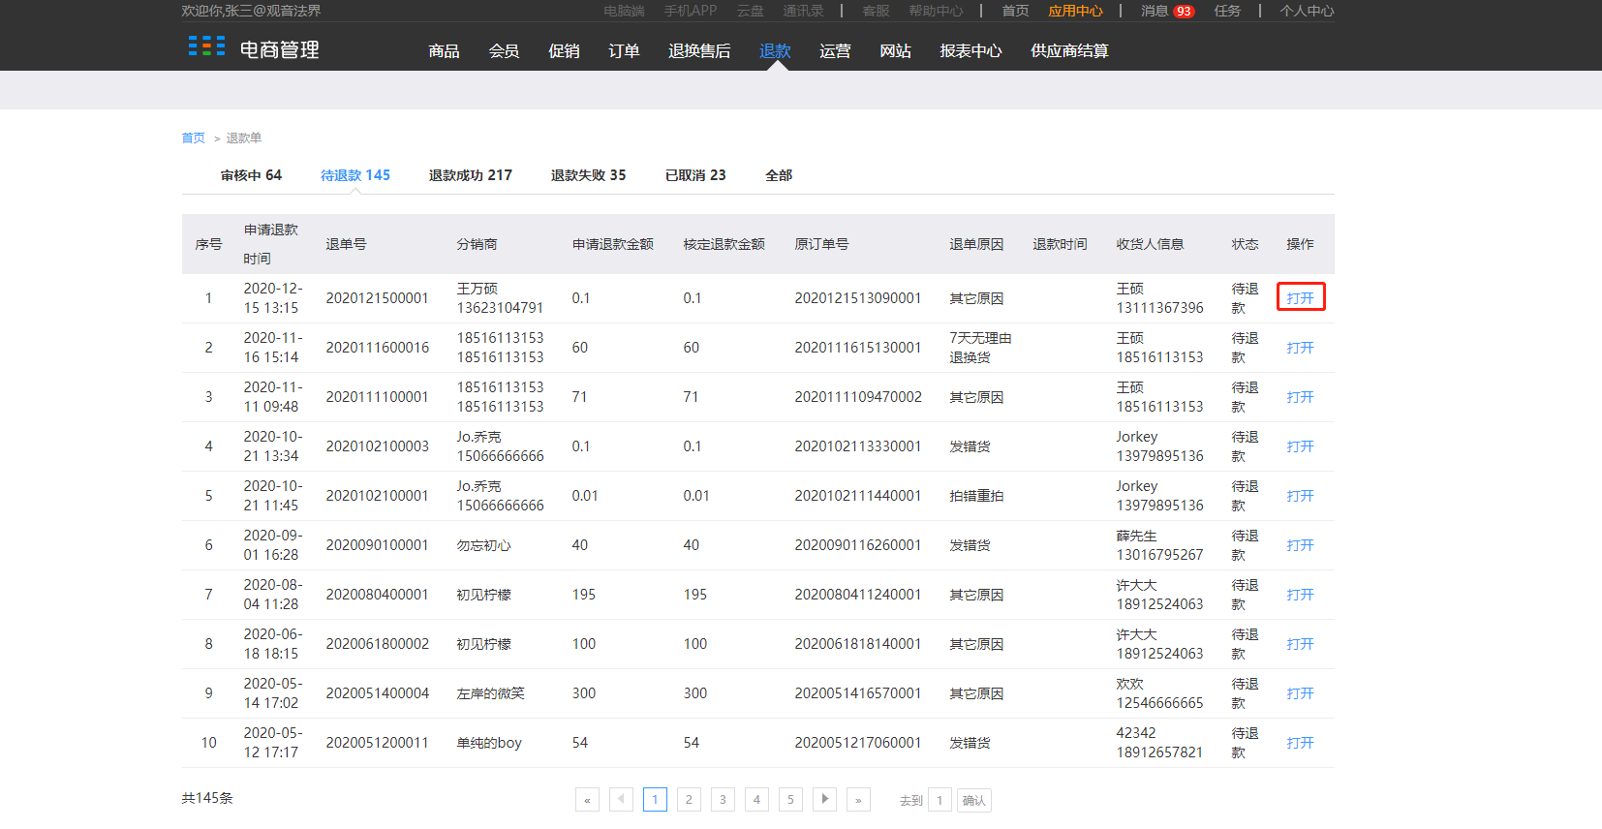The height and width of the screenshot is (829, 1602).
Task: Click distributor name 勿忘初心
Action: [483, 545]
